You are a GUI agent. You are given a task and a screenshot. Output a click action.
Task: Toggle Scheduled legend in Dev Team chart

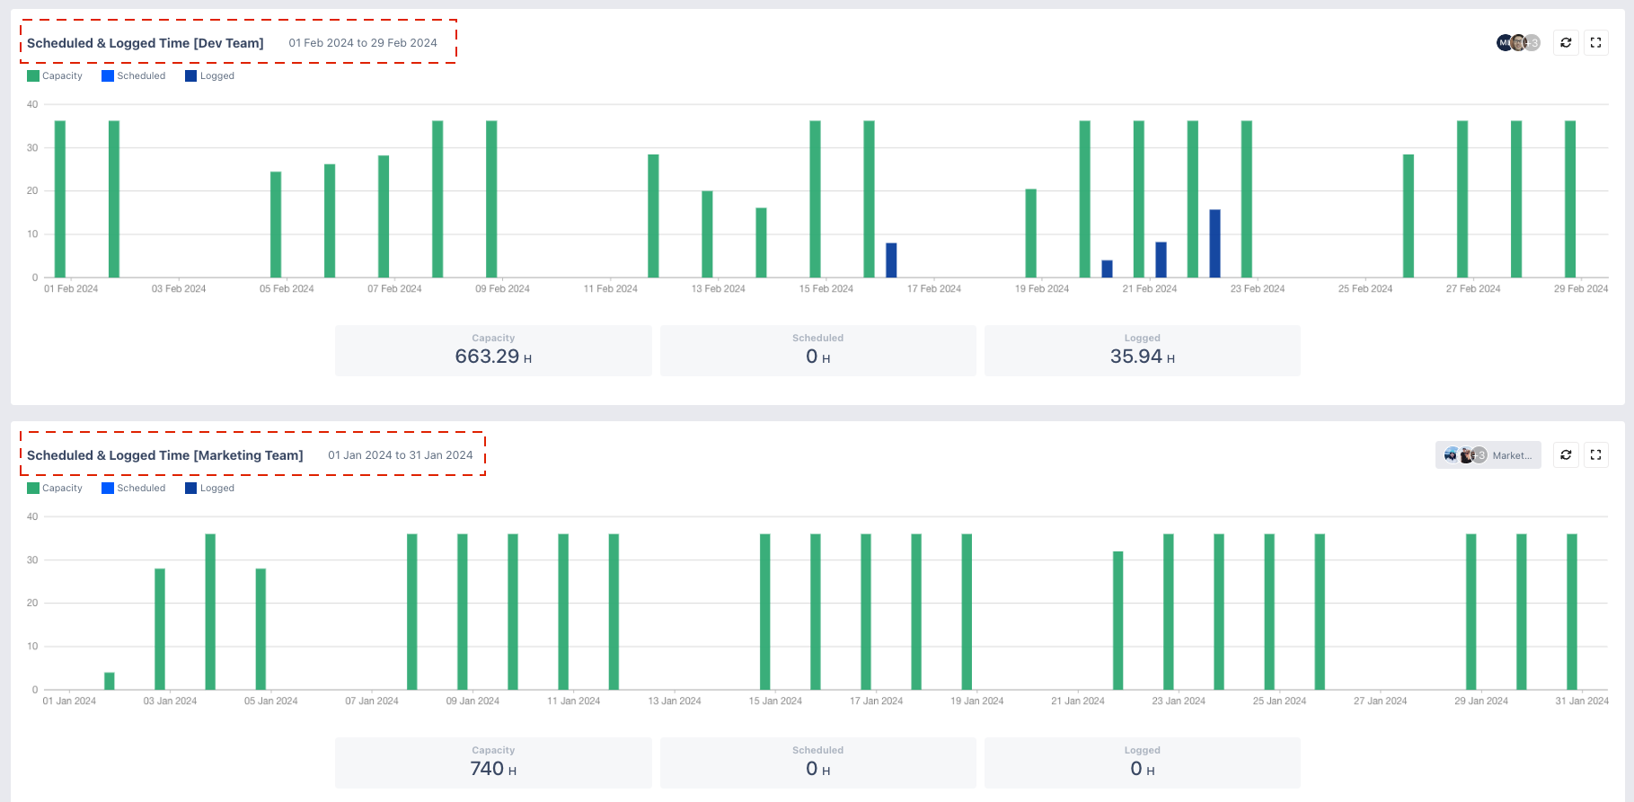(x=134, y=76)
